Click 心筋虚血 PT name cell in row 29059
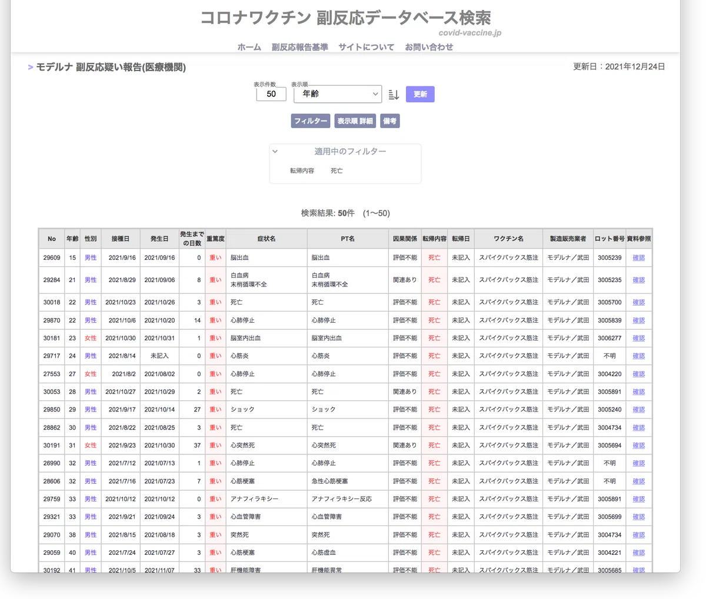Screen dimensions: 706x599 click(348, 553)
